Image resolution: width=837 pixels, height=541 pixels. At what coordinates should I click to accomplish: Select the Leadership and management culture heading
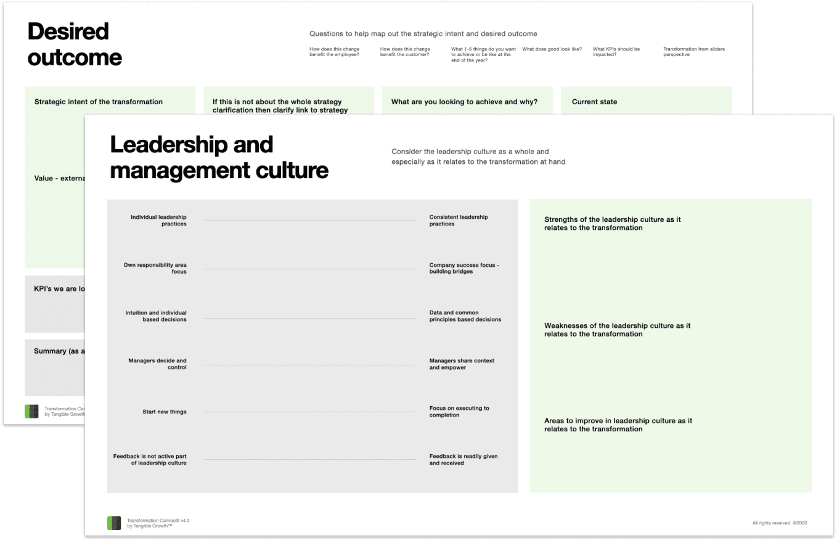[x=219, y=157]
